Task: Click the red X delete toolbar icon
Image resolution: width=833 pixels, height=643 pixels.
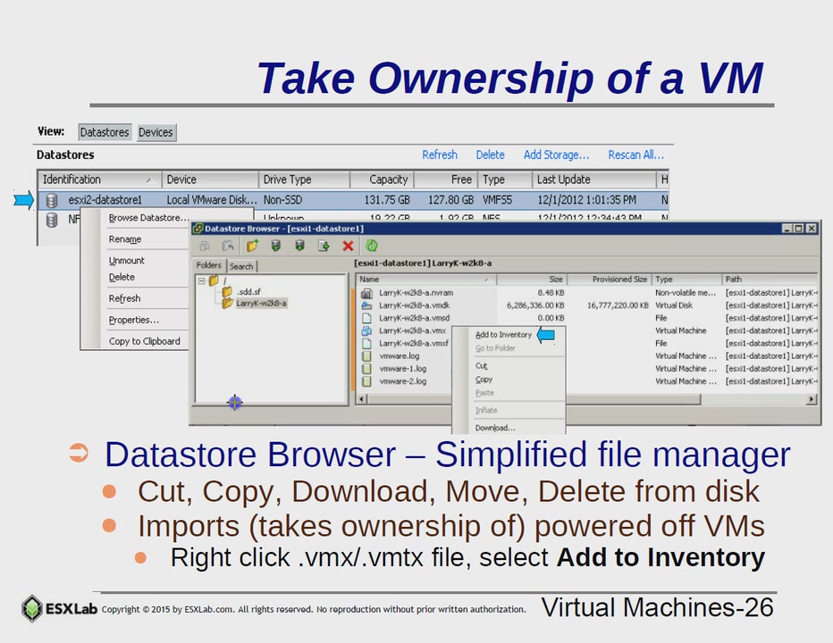Action: coord(348,246)
